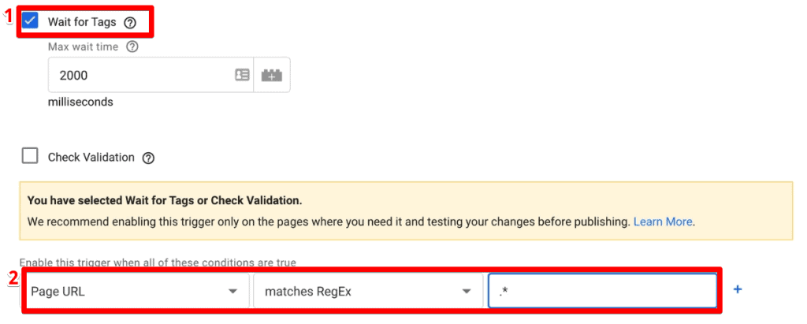
Task: Click the milliseconds unit label
Action: (80, 102)
